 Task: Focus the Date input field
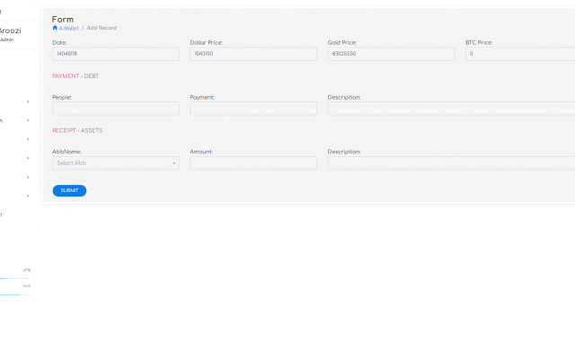pyautogui.click(x=116, y=54)
